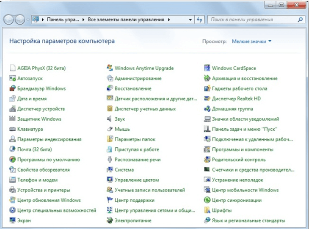
Task: Click the Восстановление icon
Action: [110, 88]
